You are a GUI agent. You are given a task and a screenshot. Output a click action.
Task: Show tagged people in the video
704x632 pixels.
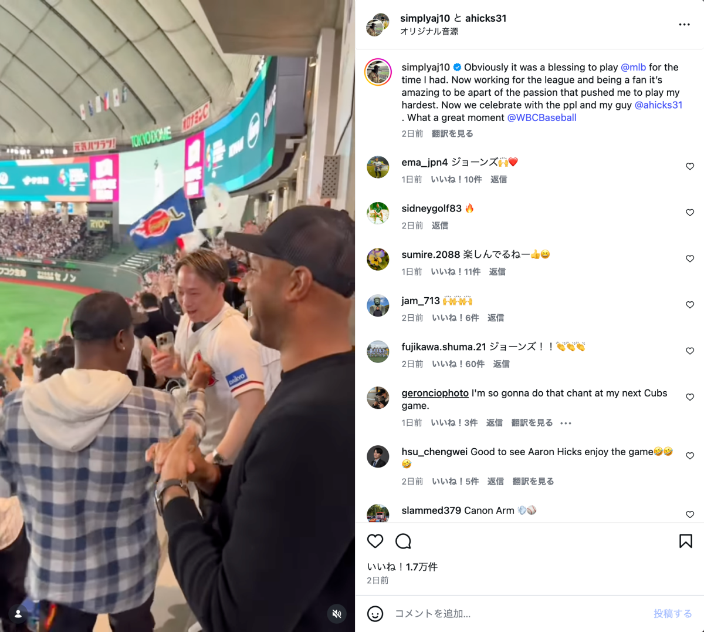point(18,614)
